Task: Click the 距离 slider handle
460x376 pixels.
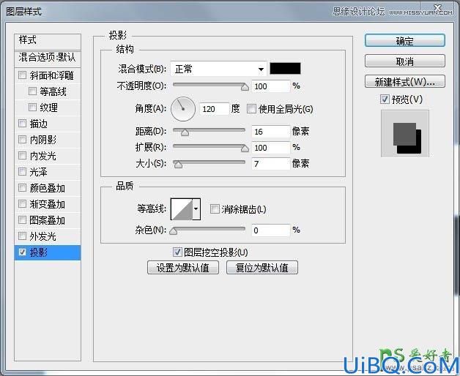Action: click(185, 132)
